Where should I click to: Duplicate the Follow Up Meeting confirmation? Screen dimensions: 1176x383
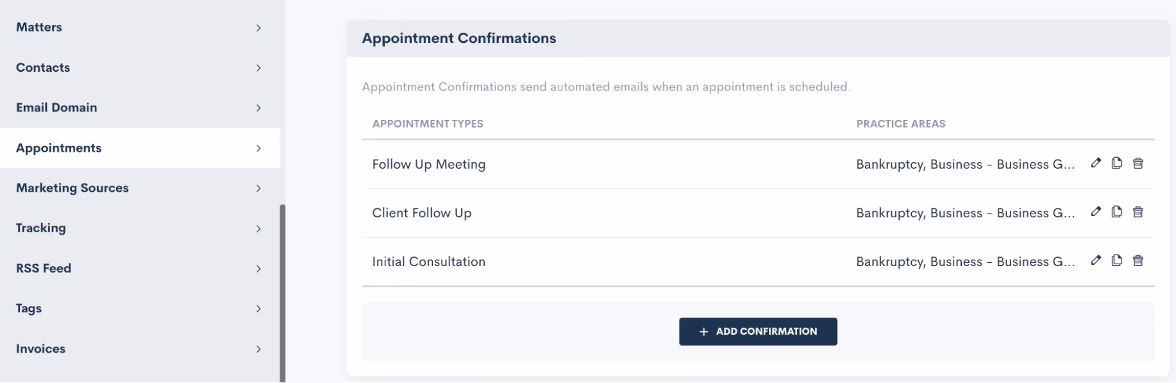[1117, 163]
